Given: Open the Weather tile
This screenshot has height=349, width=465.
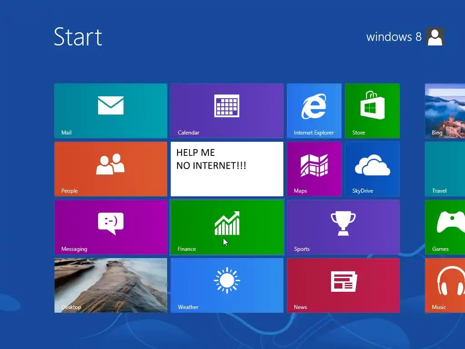Looking at the screenshot, I should click(x=227, y=285).
